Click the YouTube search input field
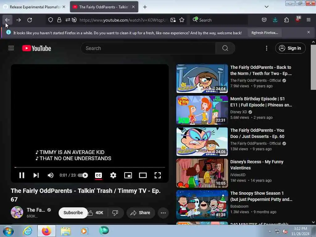This screenshot has width=316, height=237. point(148,48)
